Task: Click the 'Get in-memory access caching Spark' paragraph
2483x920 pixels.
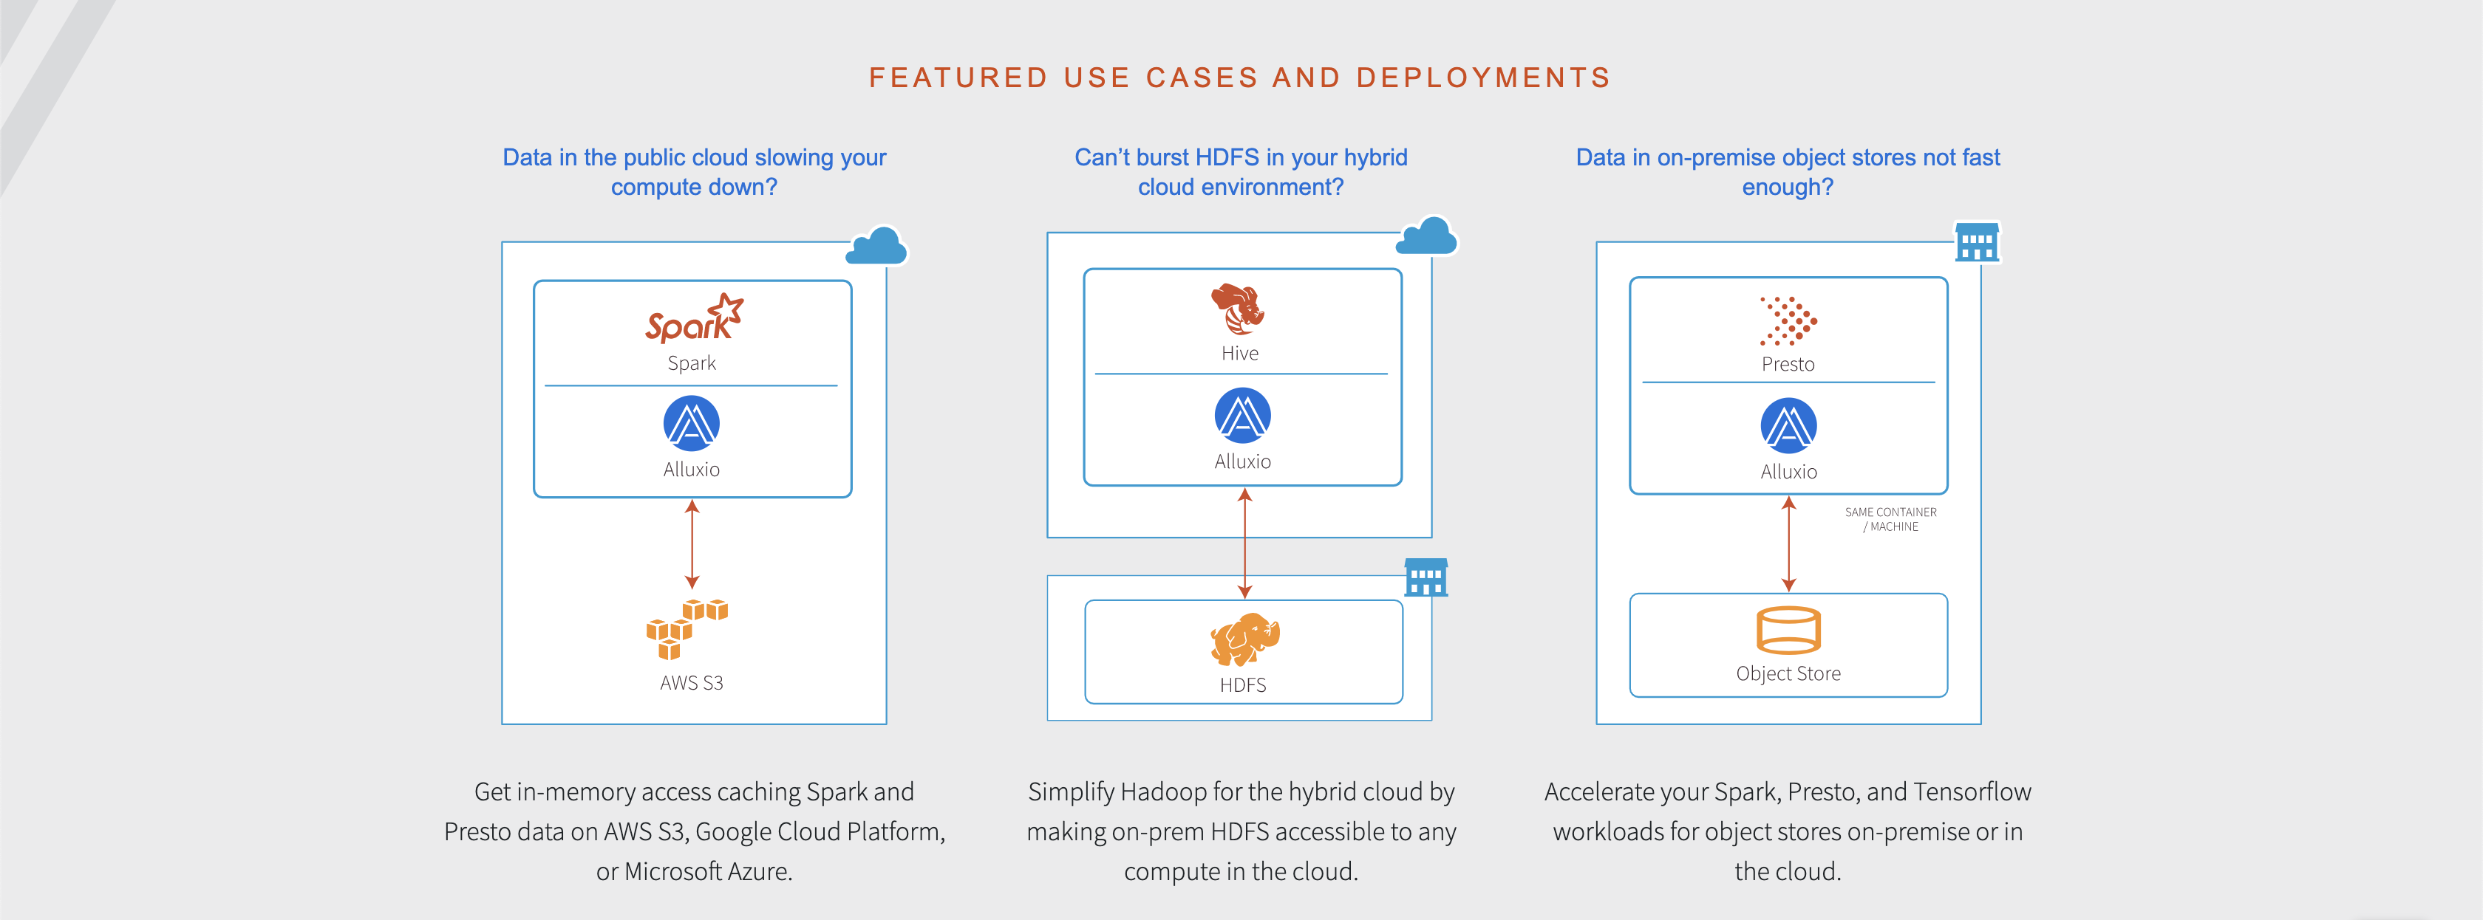Action: click(694, 831)
